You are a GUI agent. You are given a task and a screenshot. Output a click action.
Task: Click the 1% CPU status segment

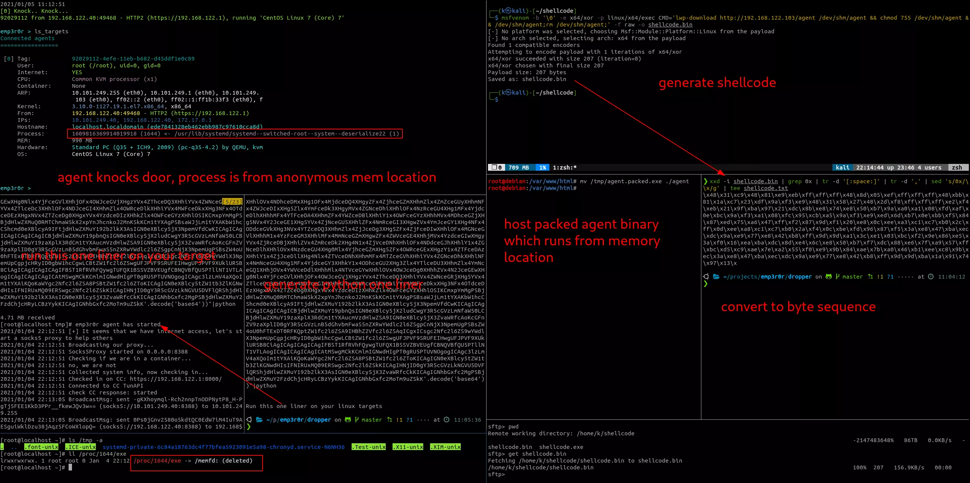pos(542,167)
